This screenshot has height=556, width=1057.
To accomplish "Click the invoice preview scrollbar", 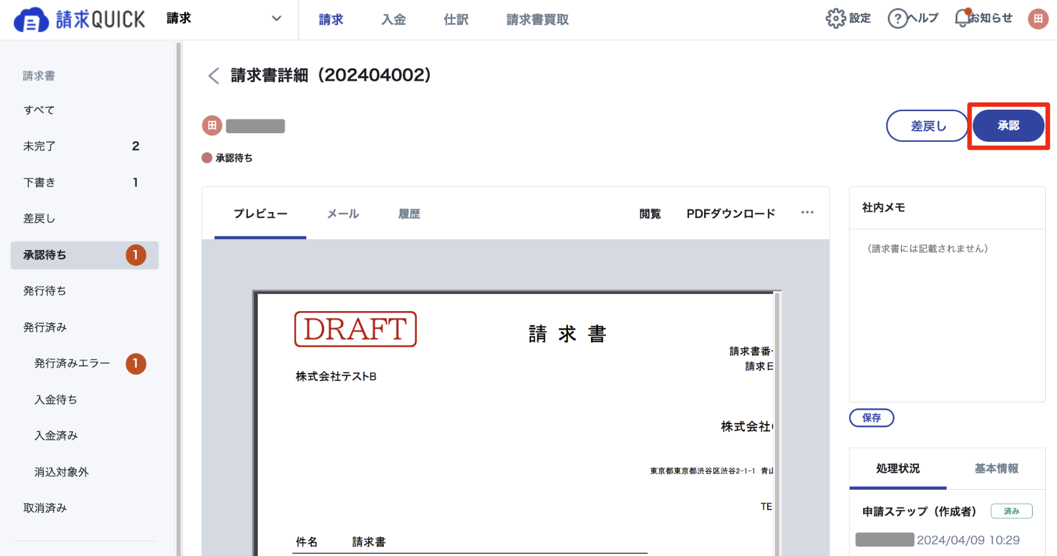I will coord(777,424).
